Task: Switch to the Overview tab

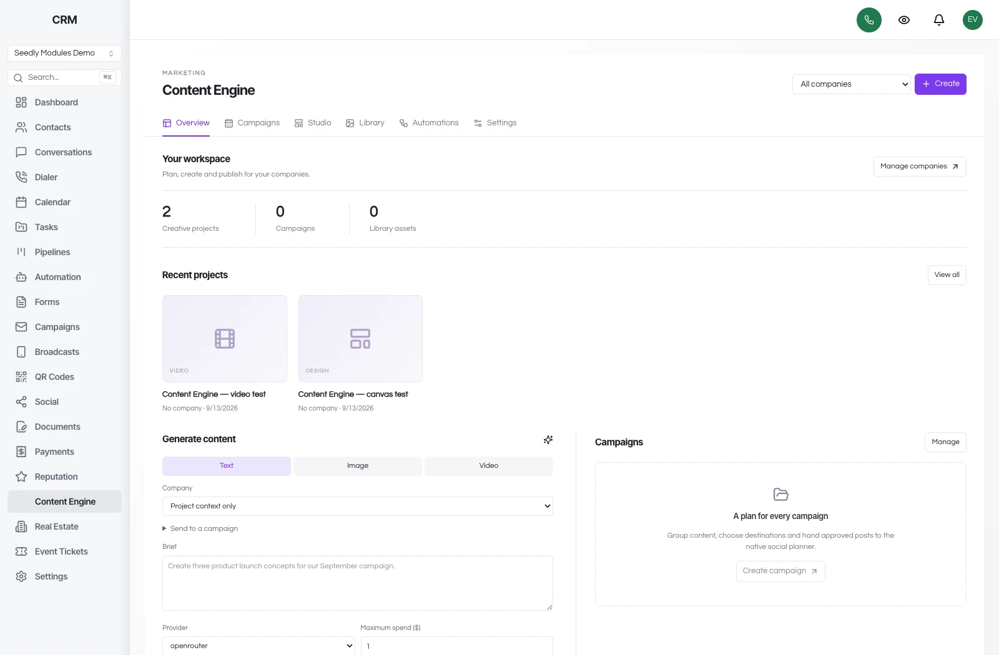Action: [186, 123]
